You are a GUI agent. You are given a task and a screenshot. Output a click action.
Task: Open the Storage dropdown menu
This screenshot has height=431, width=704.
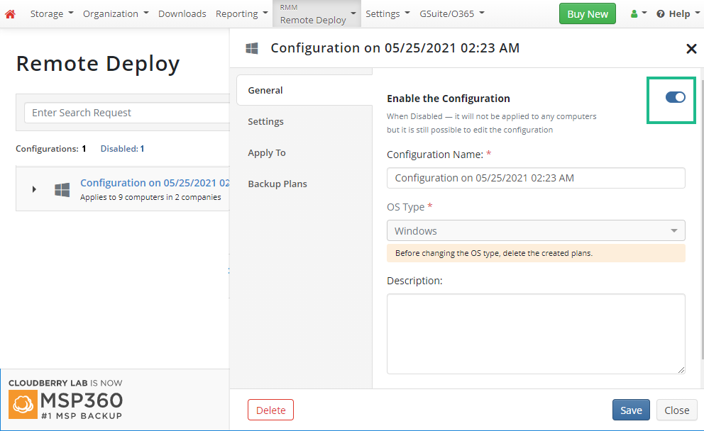point(52,14)
